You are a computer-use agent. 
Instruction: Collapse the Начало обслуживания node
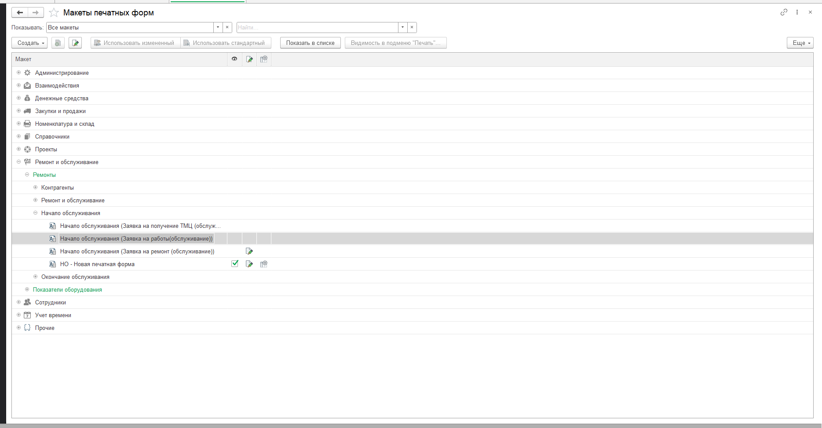[x=35, y=213]
